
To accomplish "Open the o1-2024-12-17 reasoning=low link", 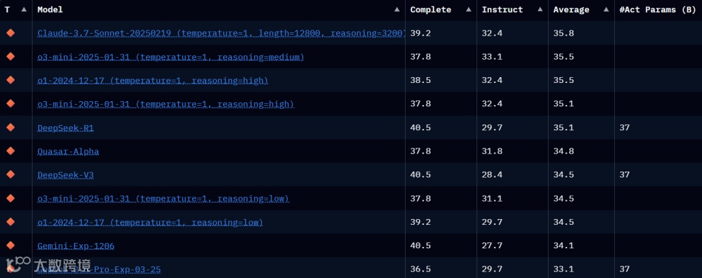I will (150, 222).
